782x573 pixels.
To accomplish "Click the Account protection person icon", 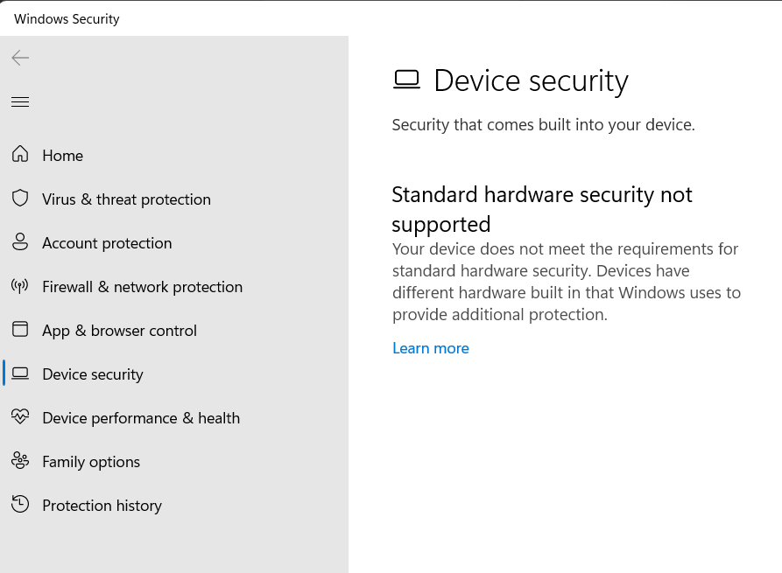I will click(x=20, y=242).
